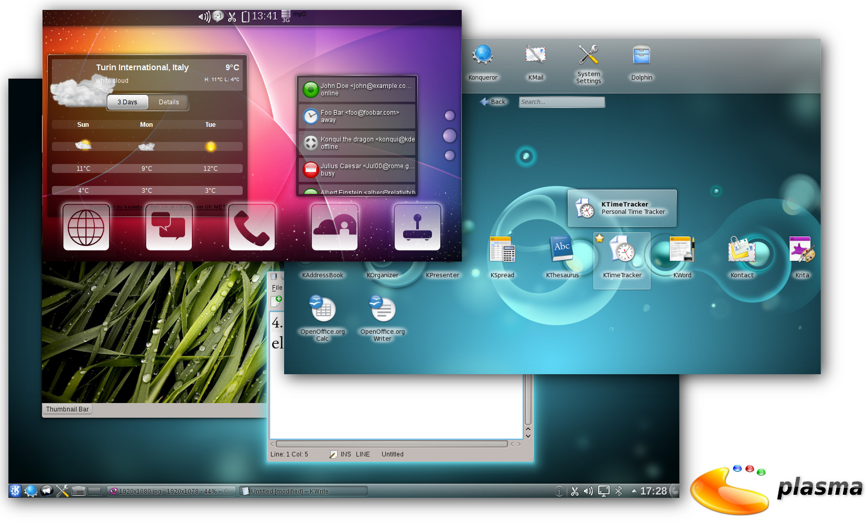Expand hidden system tray icons arrow
The width and height of the screenshot is (866, 522).
pyautogui.click(x=634, y=491)
